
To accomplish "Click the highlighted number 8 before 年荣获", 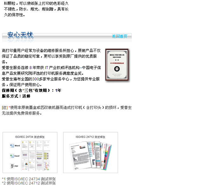I will [30, 68].
